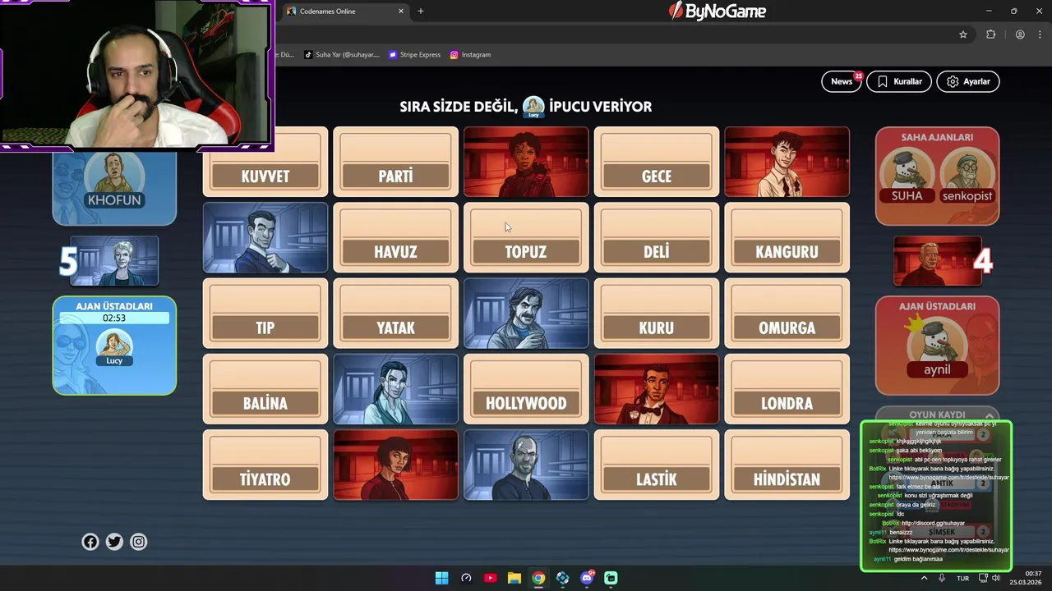Open the Facebook social icon

pyautogui.click(x=90, y=542)
